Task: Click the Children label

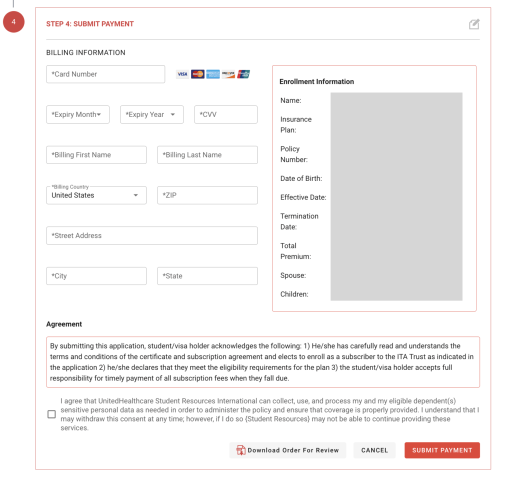Action: tap(294, 294)
